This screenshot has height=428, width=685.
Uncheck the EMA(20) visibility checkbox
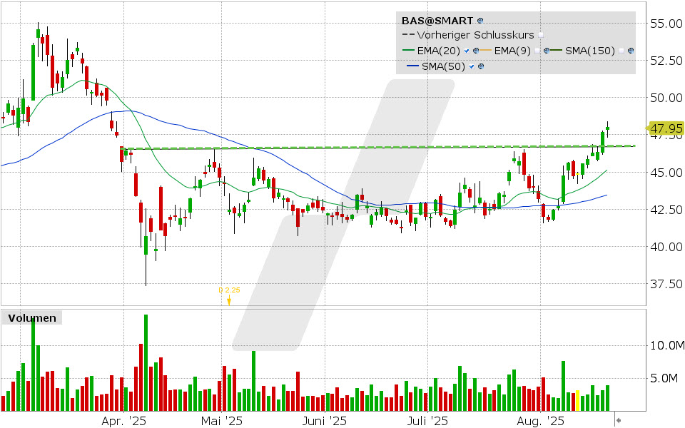point(467,51)
